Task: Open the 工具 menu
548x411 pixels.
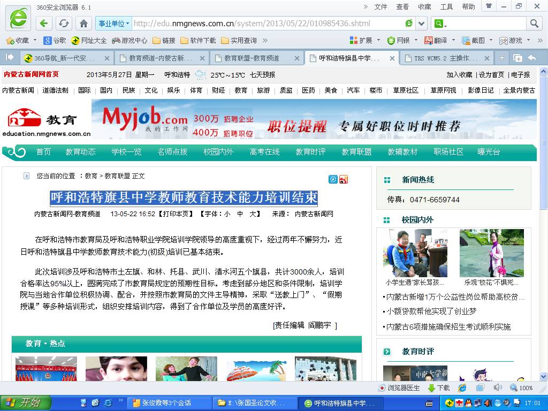Action: (446, 6)
